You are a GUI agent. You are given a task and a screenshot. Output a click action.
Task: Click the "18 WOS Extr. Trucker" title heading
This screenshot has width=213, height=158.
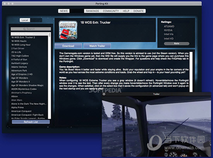[x=96, y=22]
